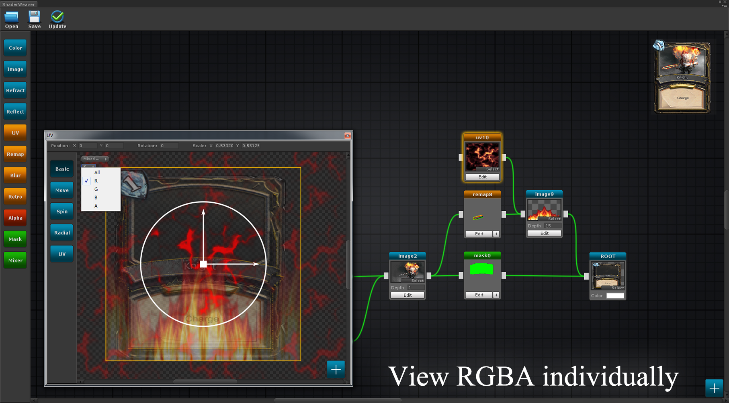729x403 pixels.
Task: Add a Mask node
Action: coord(15,239)
